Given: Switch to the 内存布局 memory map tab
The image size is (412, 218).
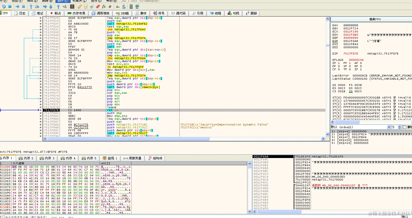Looking at the screenshot, I should click(x=76, y=13).
